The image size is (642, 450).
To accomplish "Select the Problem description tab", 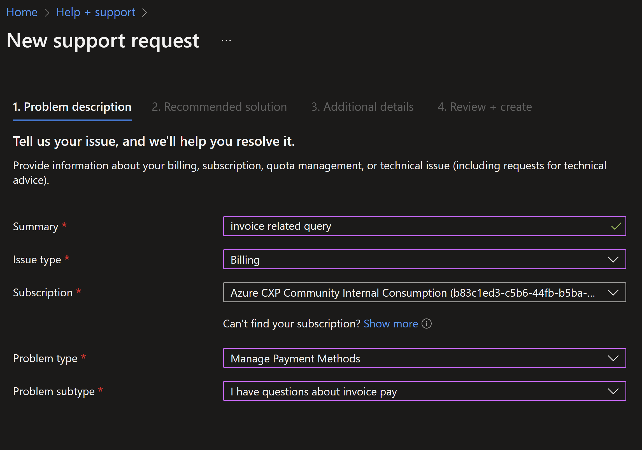I will tap(72, 107).
